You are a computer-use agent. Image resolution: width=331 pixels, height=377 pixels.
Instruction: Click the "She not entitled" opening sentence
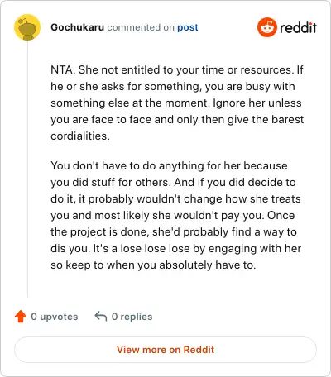point(185,69)
